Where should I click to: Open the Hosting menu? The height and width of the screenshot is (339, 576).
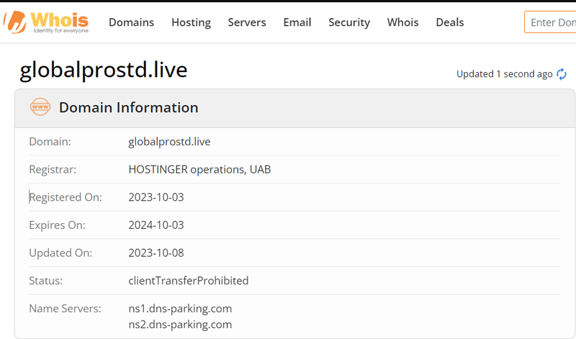(191, 22)
